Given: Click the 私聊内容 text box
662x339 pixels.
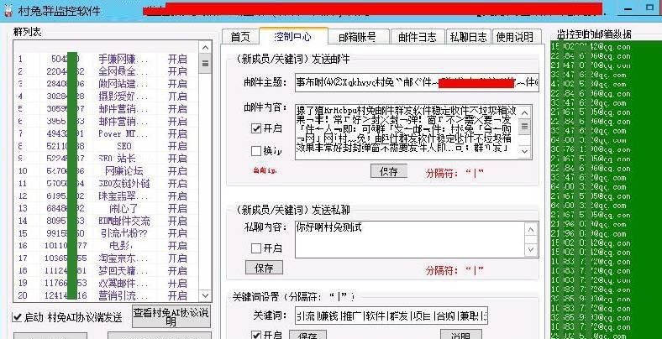Looking at the screenshot, I should pyautogui.click(x=410, y=239).
